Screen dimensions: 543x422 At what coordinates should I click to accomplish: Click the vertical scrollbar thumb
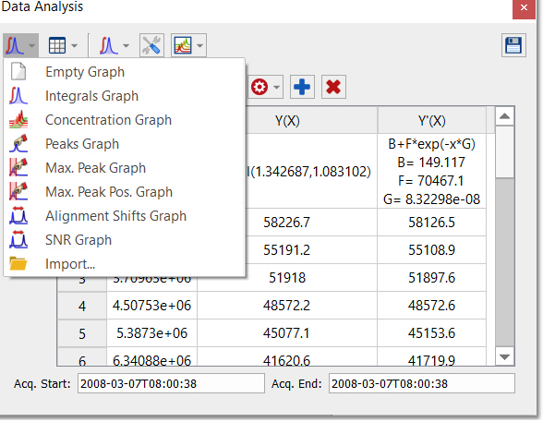(x=504, y=152)
